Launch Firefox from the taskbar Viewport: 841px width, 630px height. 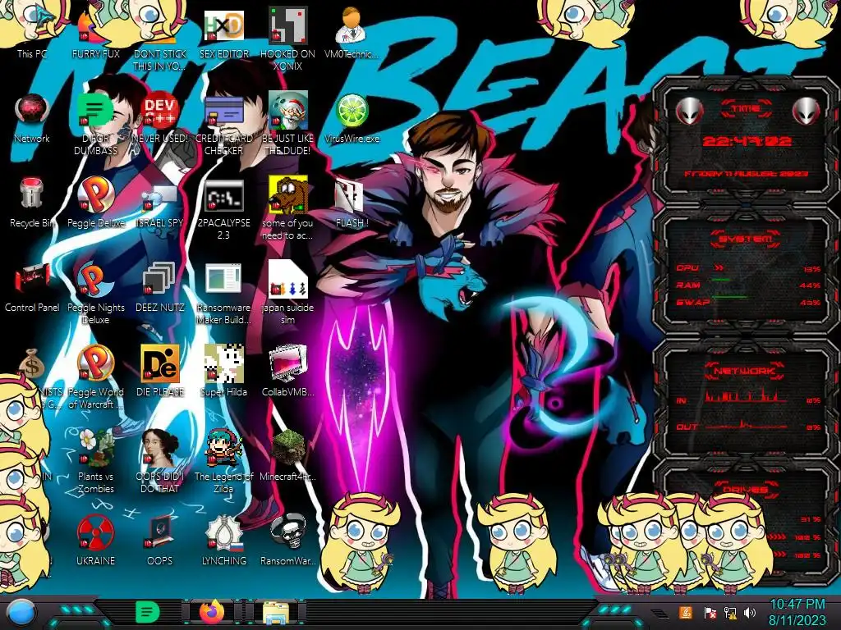(x=213, y=612)
